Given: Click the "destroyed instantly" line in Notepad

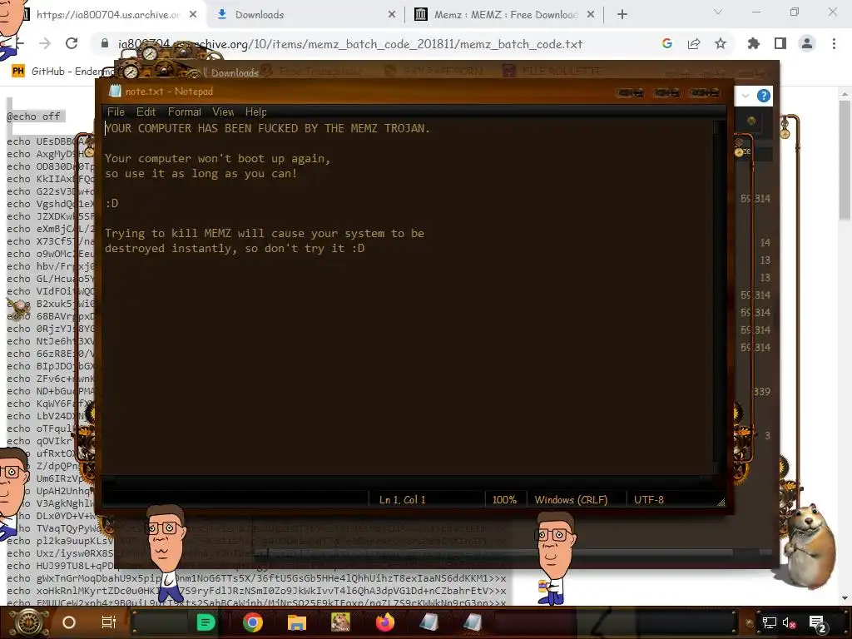Looking at the screenshot, I should tap(235, 248).
